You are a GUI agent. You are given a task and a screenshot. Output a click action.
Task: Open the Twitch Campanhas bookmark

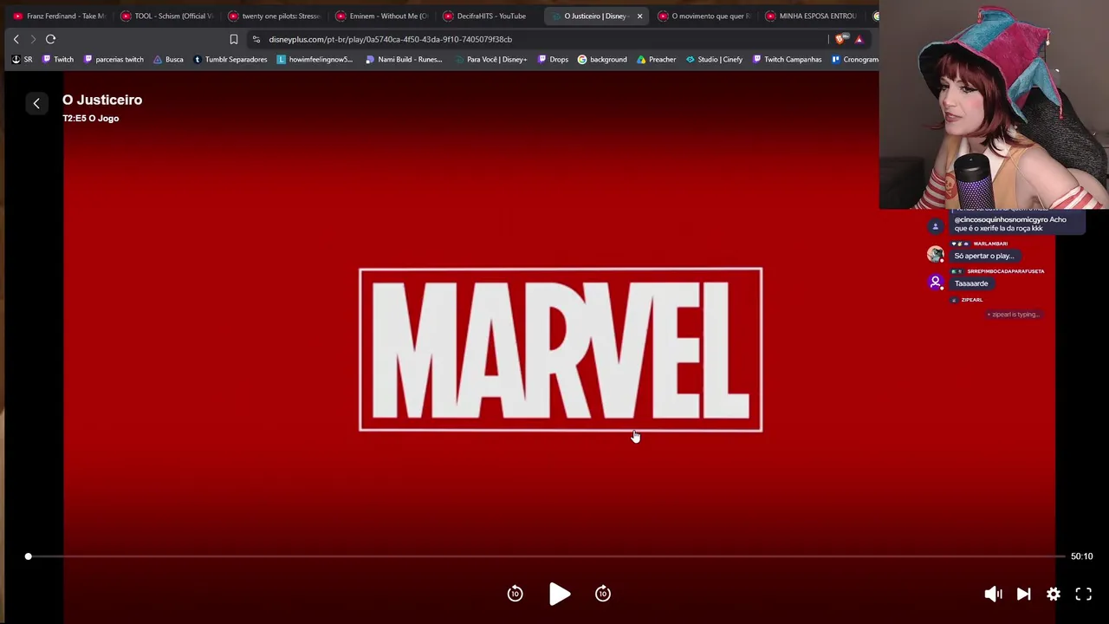787,60
